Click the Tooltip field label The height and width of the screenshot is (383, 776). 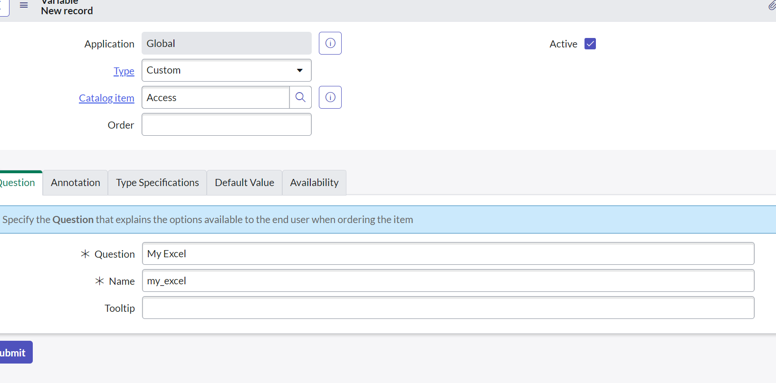click(120, 308)
